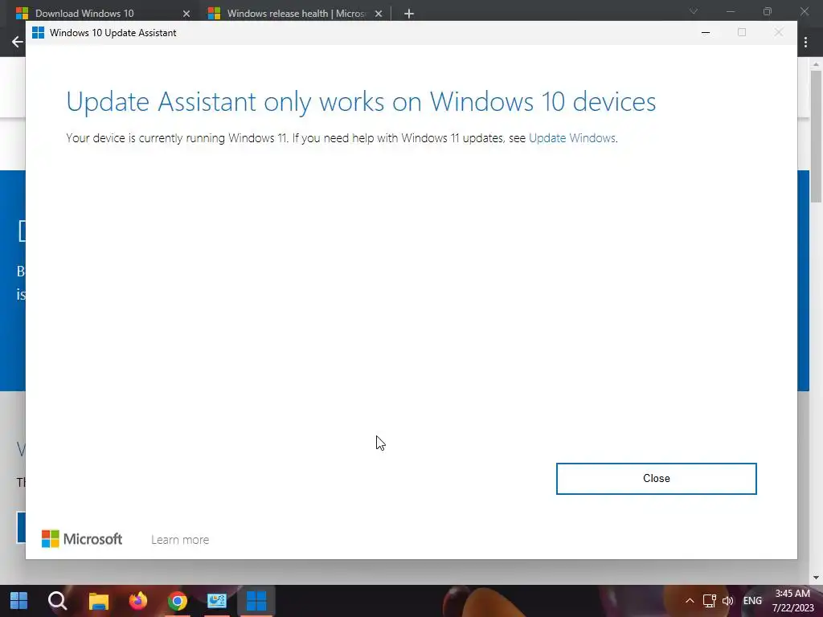
Task: Close the browser window
Action: 804,11
